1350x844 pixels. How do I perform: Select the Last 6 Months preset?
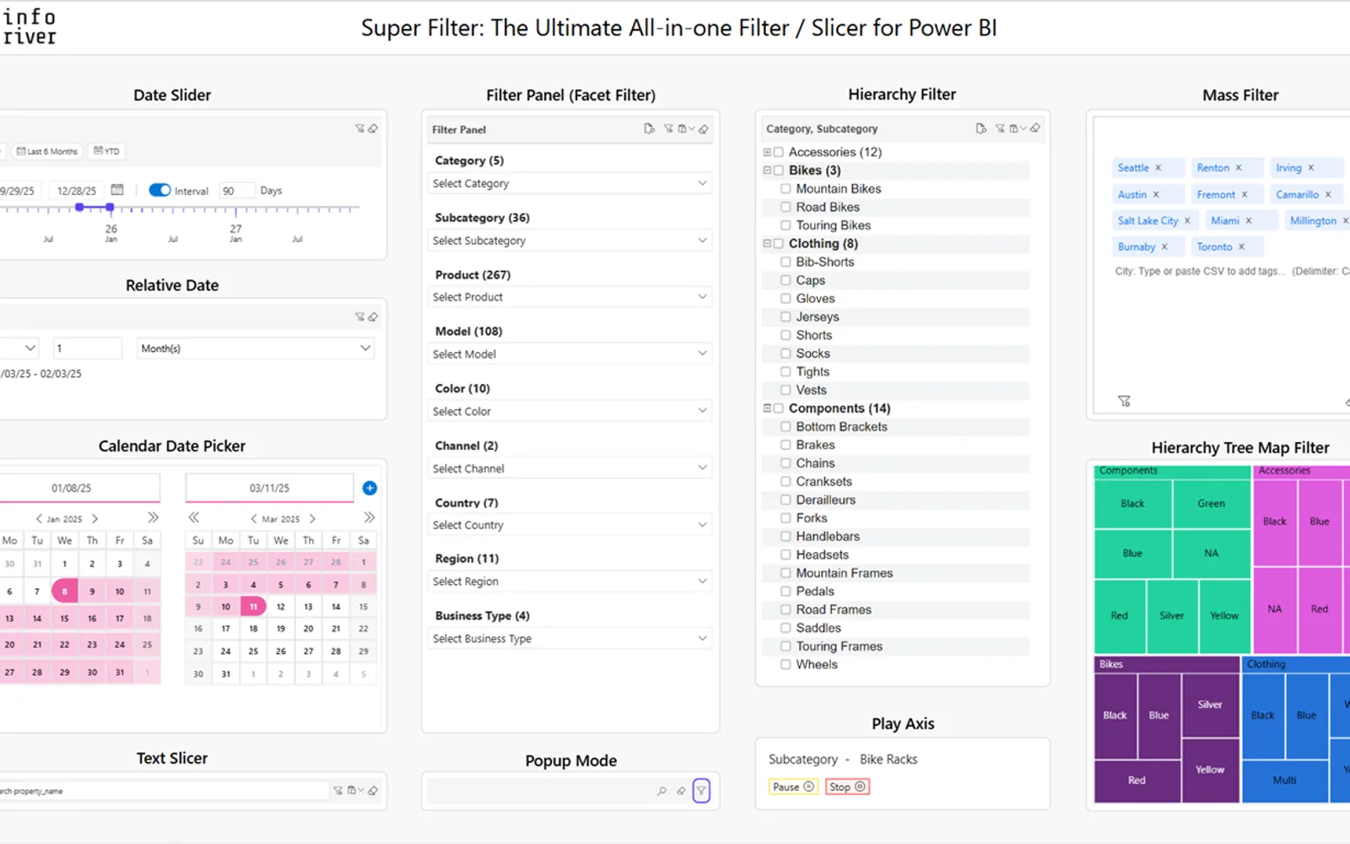click(46, 151)
